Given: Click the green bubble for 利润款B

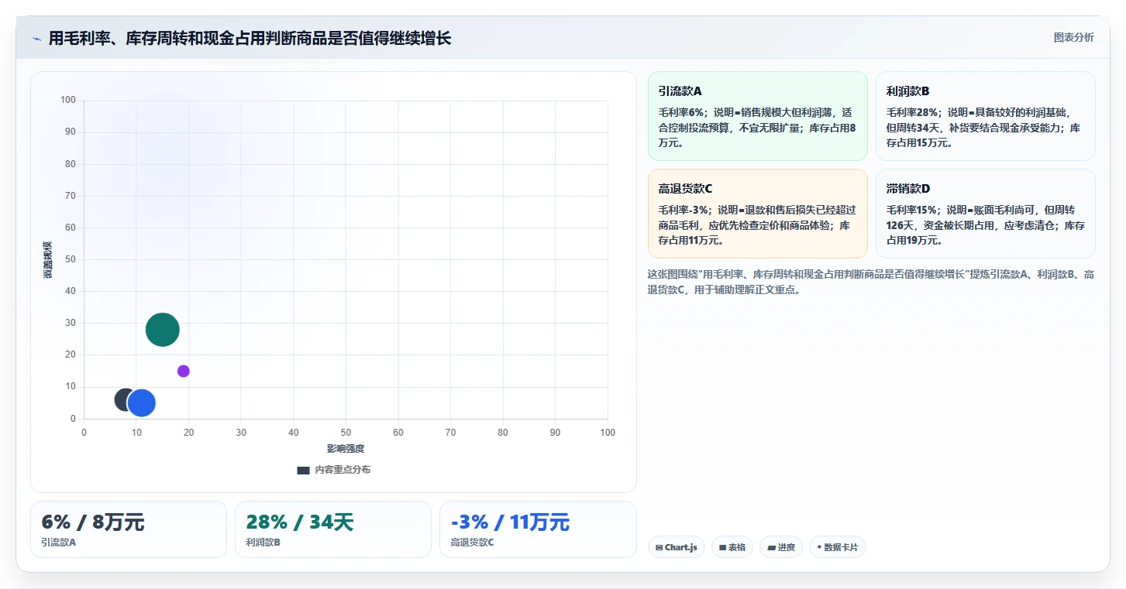Looking at the screenshot, I should pyautogui.click(x=163, y=330).
